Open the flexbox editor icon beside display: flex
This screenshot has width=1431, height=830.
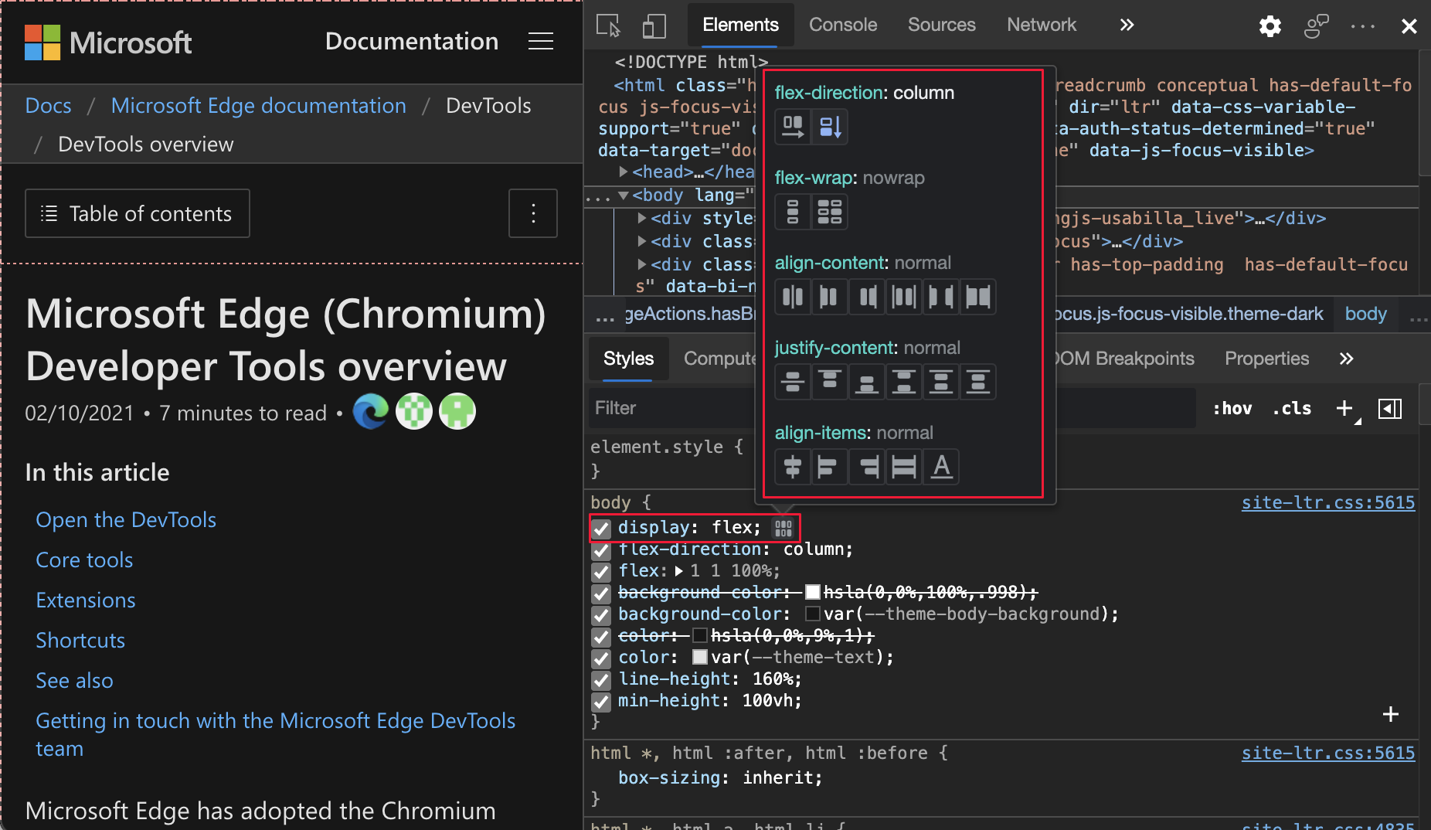(x=783, y=529)
